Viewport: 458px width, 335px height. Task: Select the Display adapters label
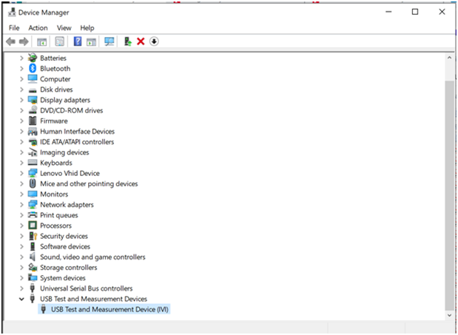click(x=65, y=100)
